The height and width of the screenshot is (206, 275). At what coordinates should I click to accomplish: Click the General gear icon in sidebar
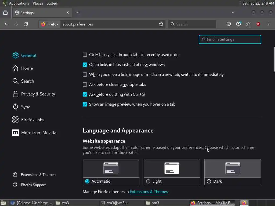pos(15,55)
